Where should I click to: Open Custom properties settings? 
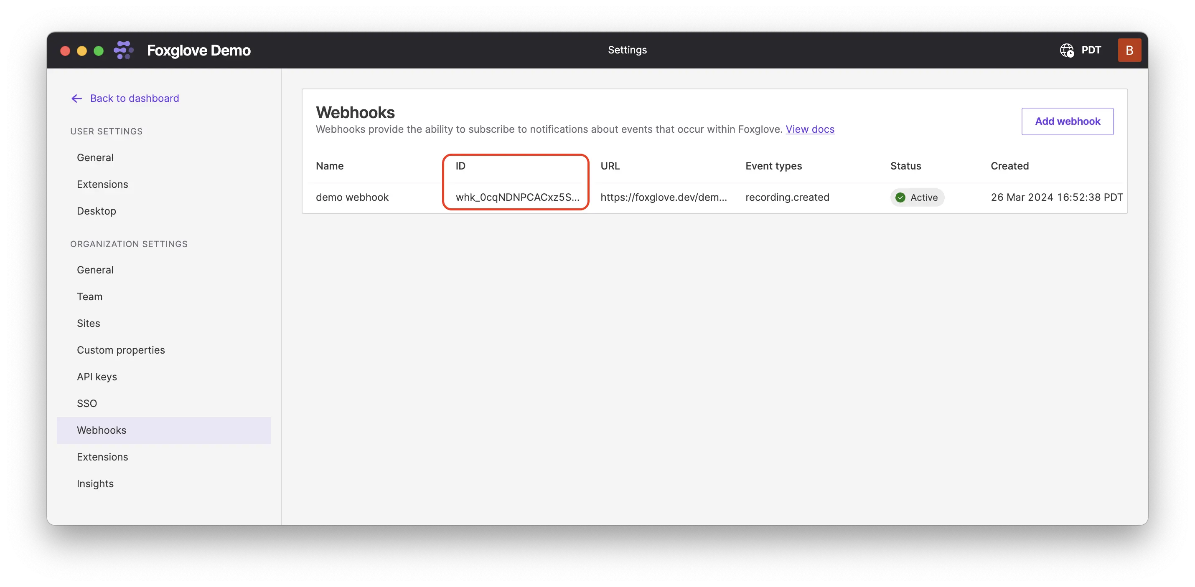(121, 350)
